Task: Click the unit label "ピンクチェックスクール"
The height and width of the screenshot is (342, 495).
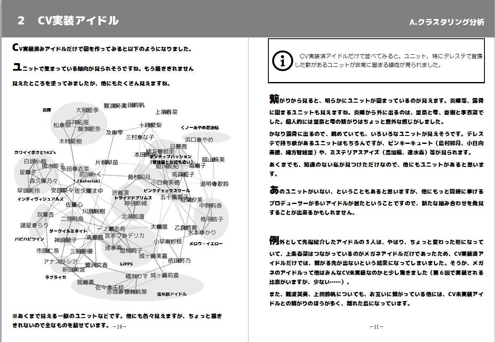Action: (x=167, y=191)
